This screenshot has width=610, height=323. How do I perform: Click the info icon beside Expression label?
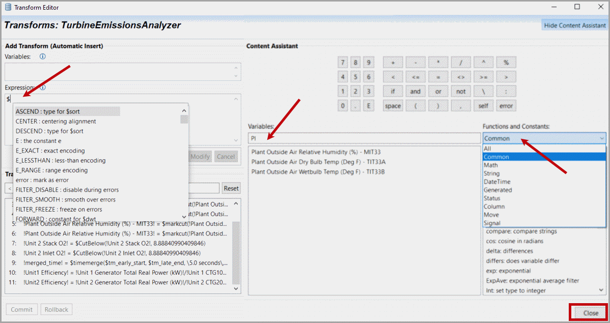[43, 87]
